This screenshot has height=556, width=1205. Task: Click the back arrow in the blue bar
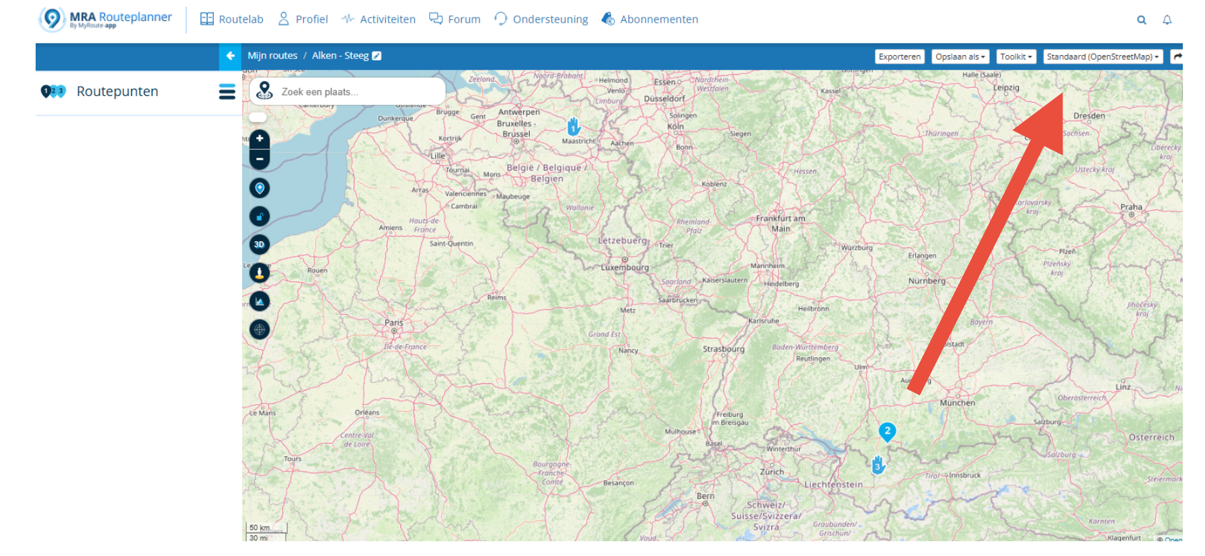tap(230, 56)
